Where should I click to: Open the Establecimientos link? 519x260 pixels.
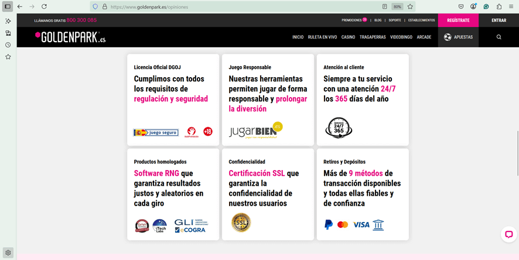(421, 20)
